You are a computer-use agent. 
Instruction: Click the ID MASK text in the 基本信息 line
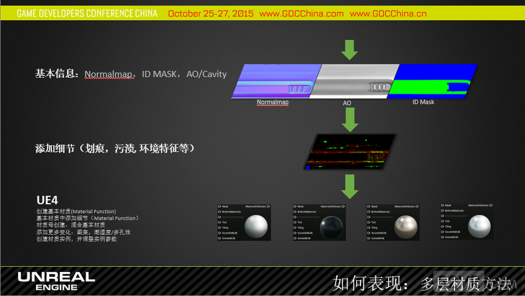tap(159, 74)
